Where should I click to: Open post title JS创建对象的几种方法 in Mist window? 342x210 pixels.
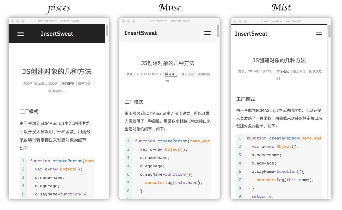pyautogui.click(x=279, y=60)
